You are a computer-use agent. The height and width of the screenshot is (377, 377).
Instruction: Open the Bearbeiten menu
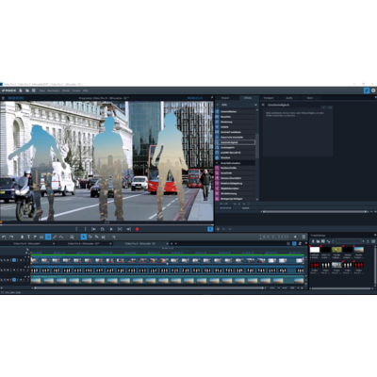click(x=54, y=90)
